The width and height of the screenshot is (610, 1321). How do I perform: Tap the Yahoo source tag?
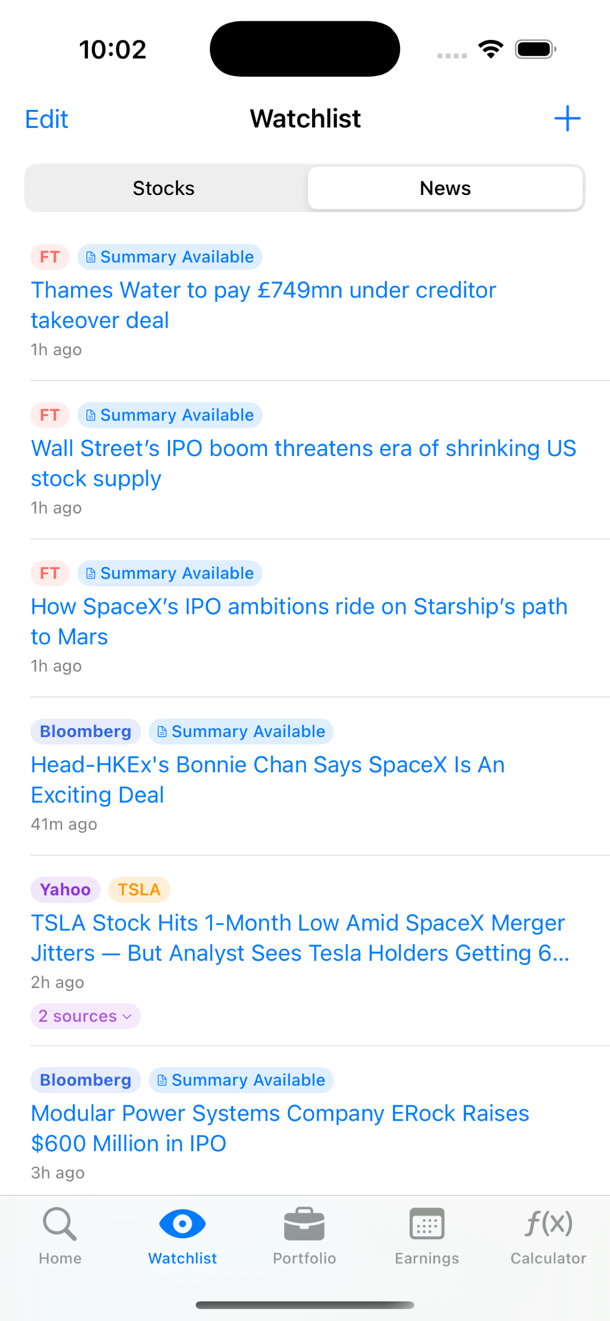[x=66, y=889]
